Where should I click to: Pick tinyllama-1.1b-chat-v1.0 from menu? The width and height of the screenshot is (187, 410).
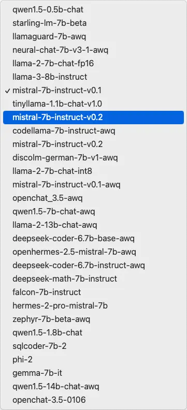[x=93, y=104]
